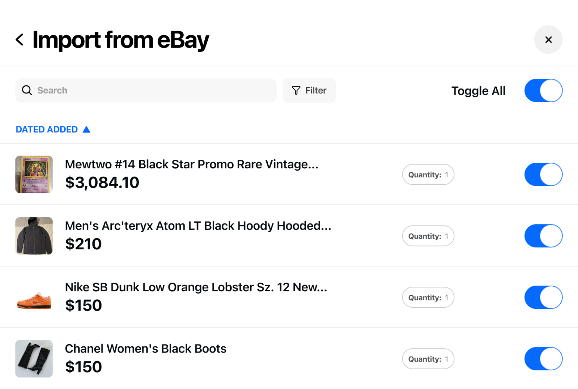View the orange Nike Dunk shoe image
The height and width of the screenshot is (389, 578).
click(x=34, y=300)
